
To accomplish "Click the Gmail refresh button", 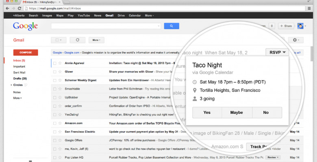I will click(x=78, y=40).
